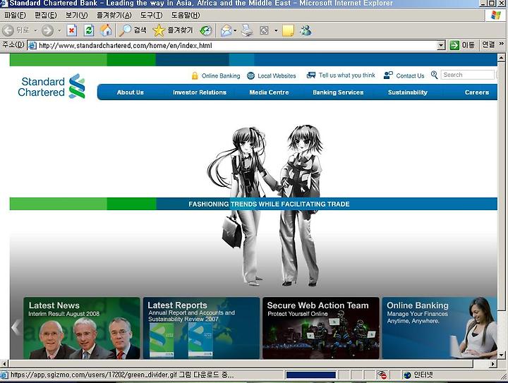Click the site Search input field
508x383 pixels.
(468, 75)
